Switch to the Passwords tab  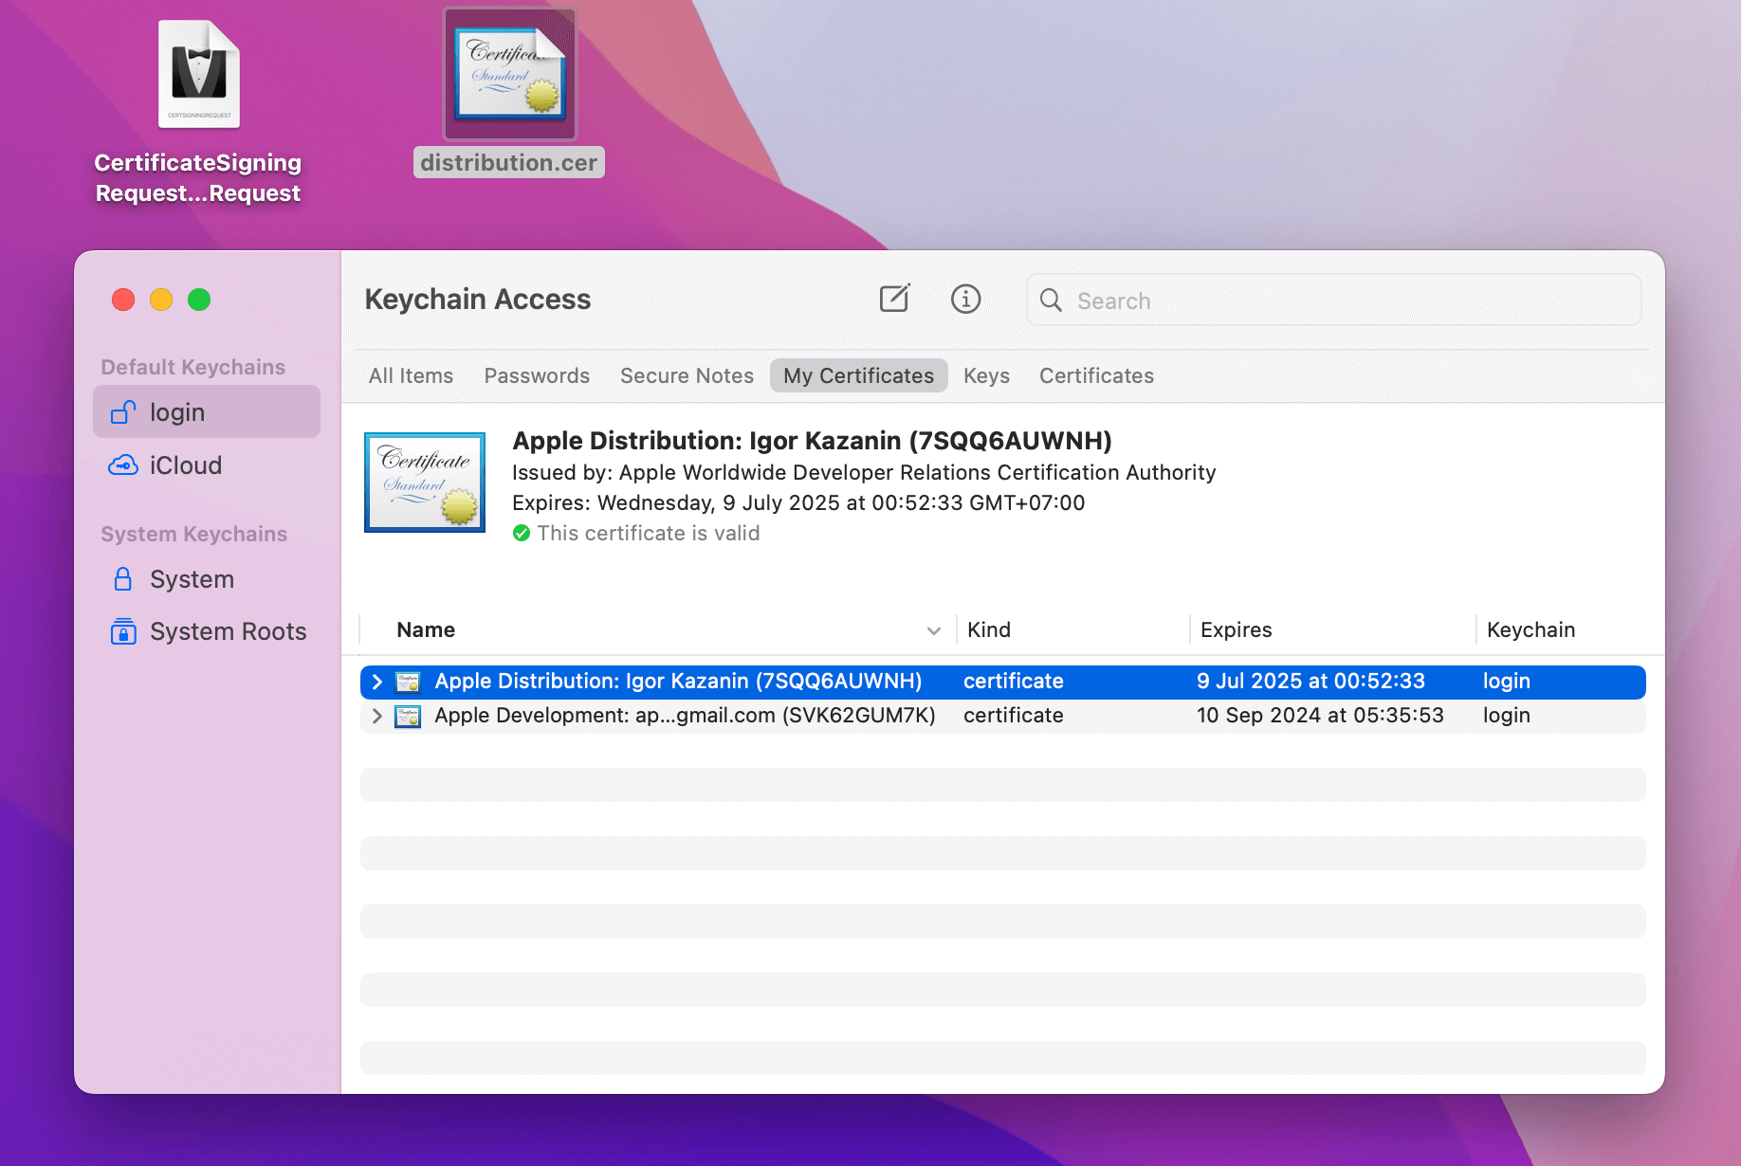coord(537,375)
